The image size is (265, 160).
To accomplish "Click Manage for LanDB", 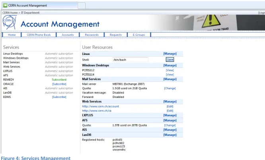I will click(x=170, y=135).
